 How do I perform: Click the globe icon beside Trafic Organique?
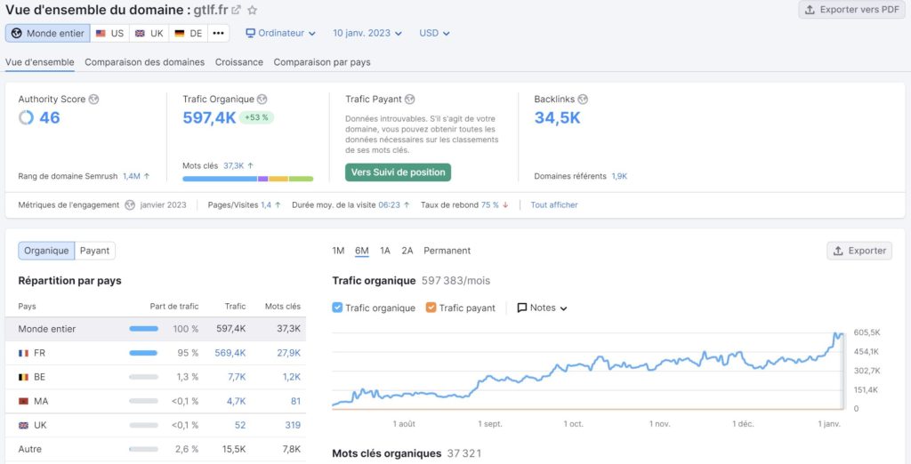click(x=262, y=100)
